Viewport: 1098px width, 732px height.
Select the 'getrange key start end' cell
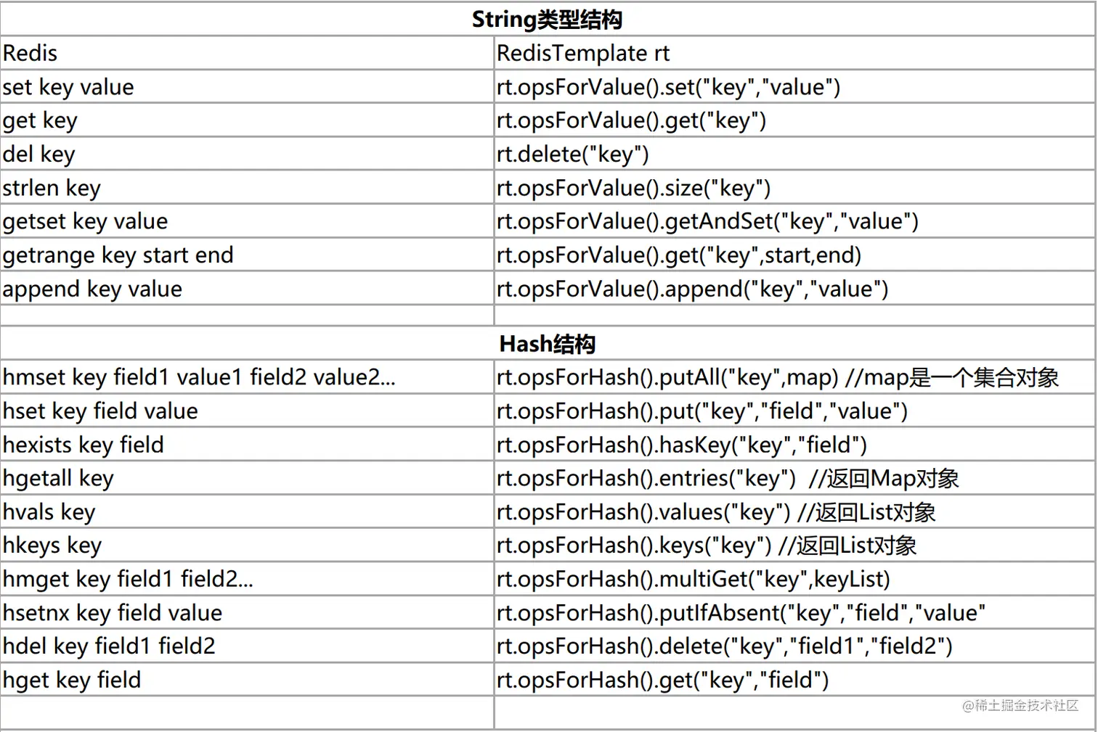click(247, 255)
